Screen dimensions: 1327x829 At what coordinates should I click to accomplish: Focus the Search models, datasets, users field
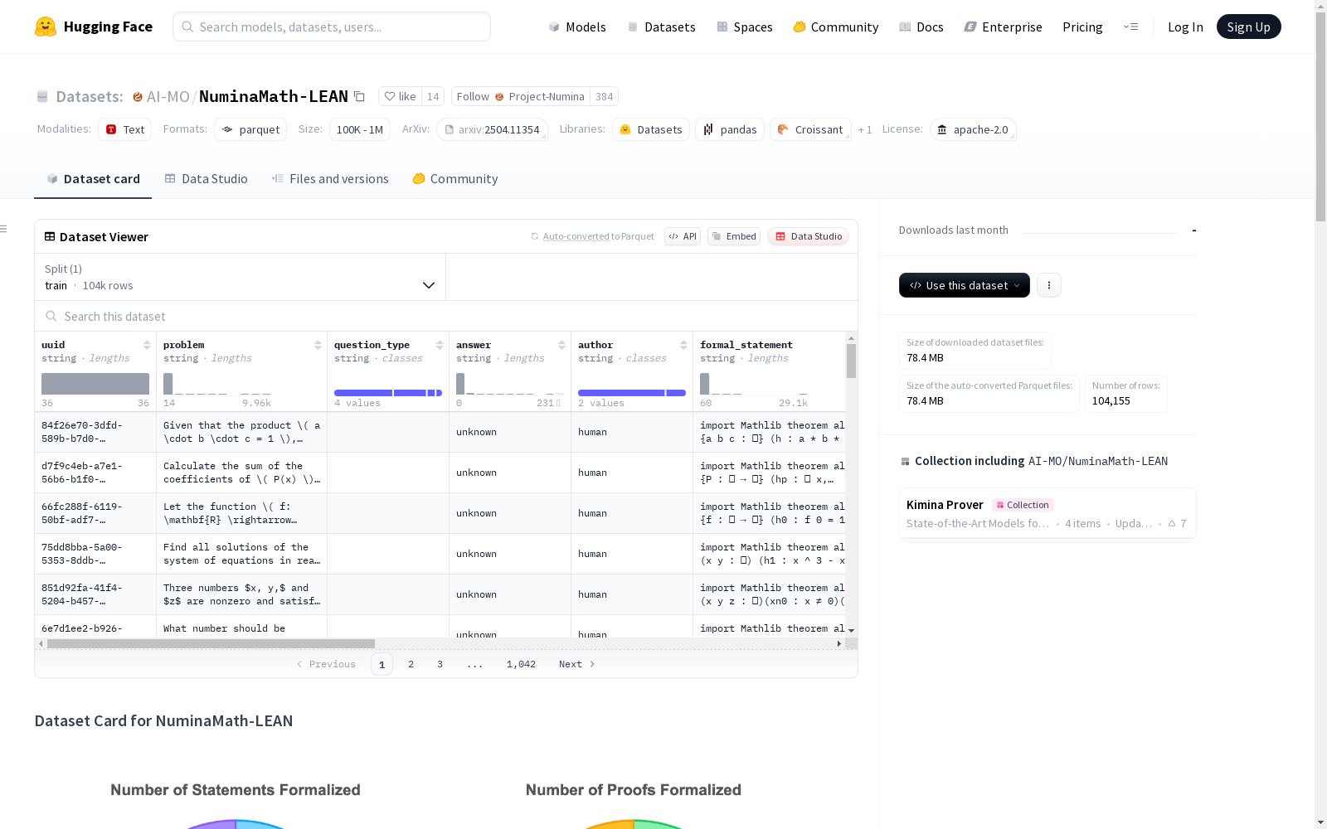click(332, 27)
